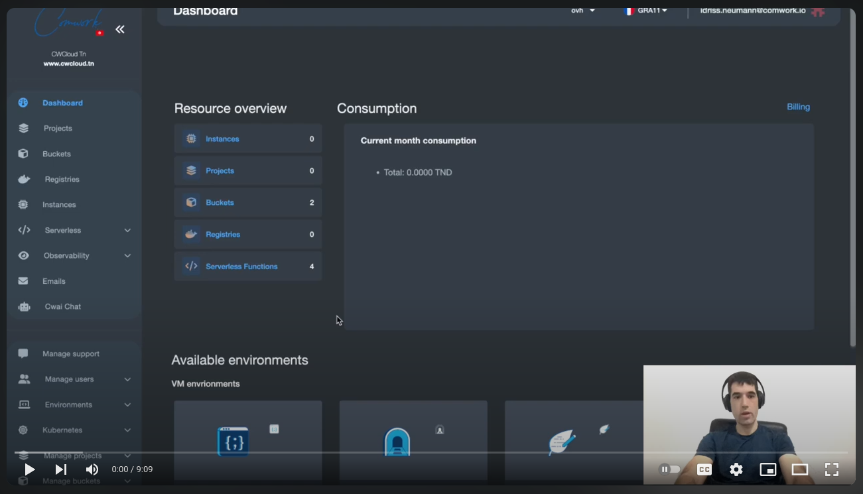
Task: Collapse the sidebar with the double-chevron icon
Action: coord(120,29)
